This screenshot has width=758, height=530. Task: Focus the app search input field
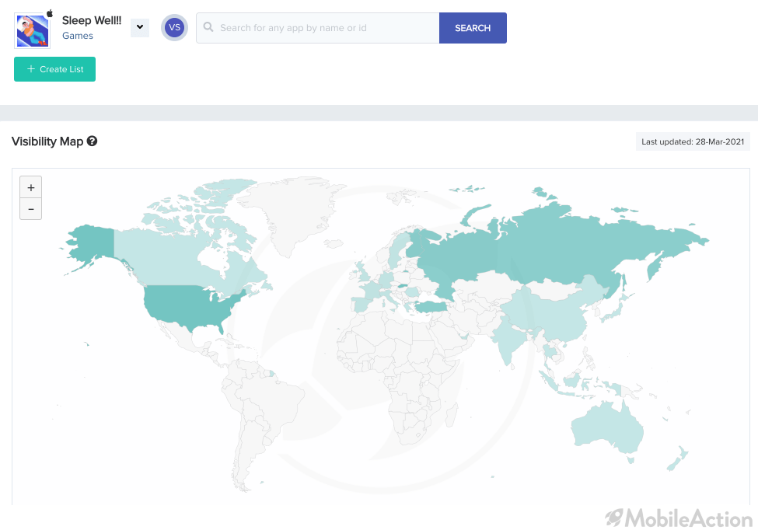tap(318, 28)
